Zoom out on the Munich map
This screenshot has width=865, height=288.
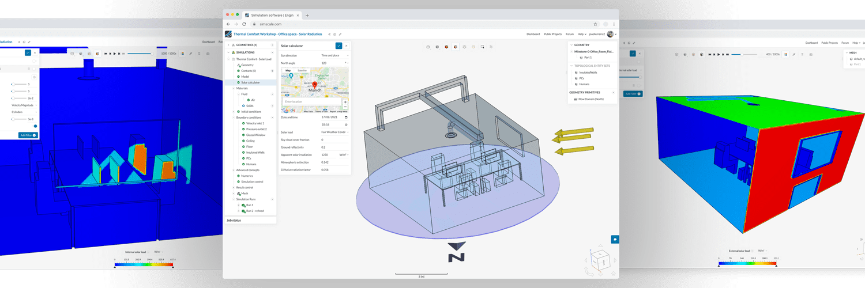point(345,107)
